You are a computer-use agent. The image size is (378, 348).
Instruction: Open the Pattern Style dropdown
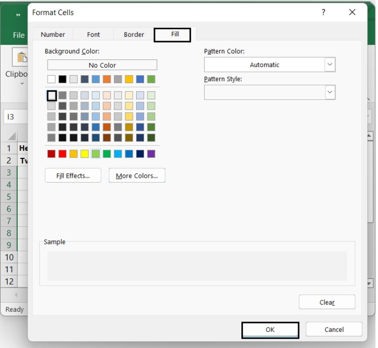[330, 92]
